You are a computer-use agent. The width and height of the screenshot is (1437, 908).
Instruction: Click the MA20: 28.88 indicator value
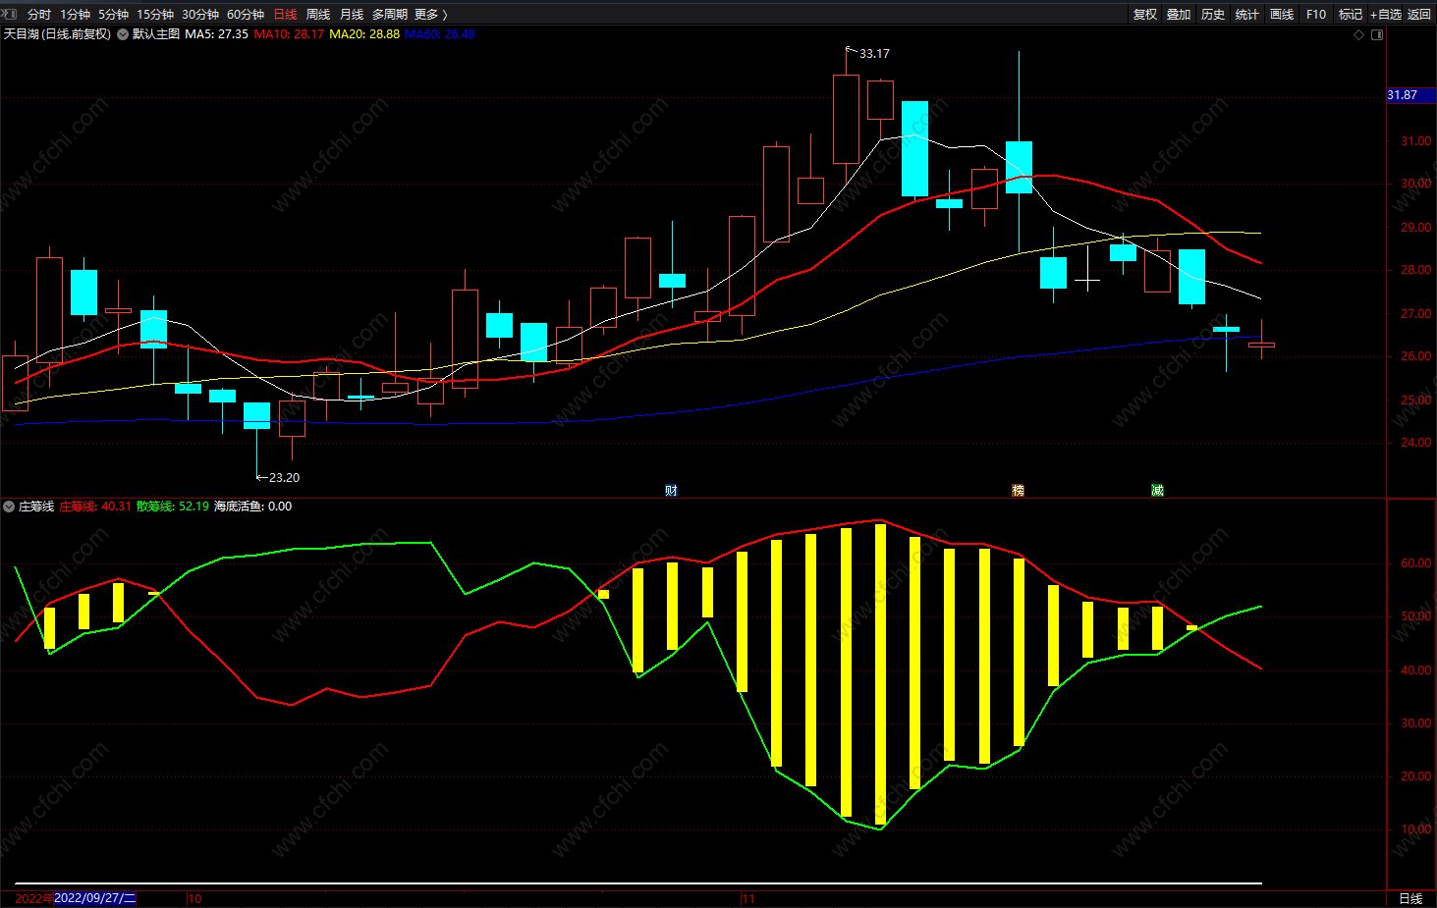[364, 34]
